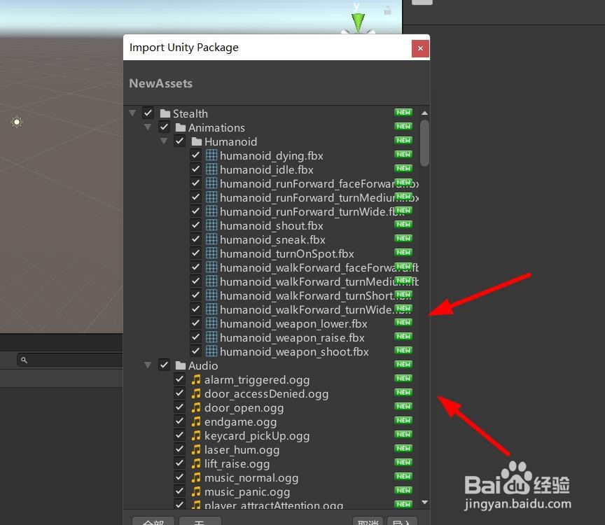Toggle checkbox for humanoid_dying.fbx
The height and width of the screenshot is (525, 605).
tap(195, 155)
